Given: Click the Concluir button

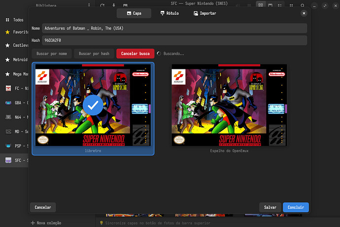Looking at the screenshot, I should click(296, 207).
